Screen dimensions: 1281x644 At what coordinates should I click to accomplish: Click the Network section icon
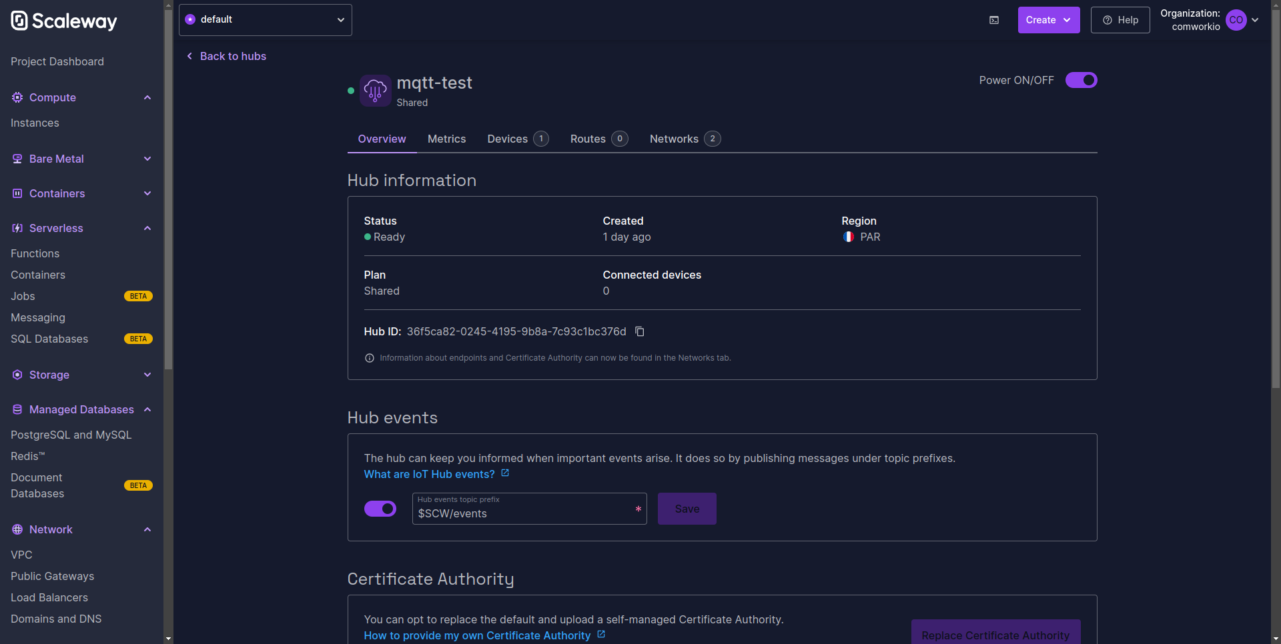point(17,529)
